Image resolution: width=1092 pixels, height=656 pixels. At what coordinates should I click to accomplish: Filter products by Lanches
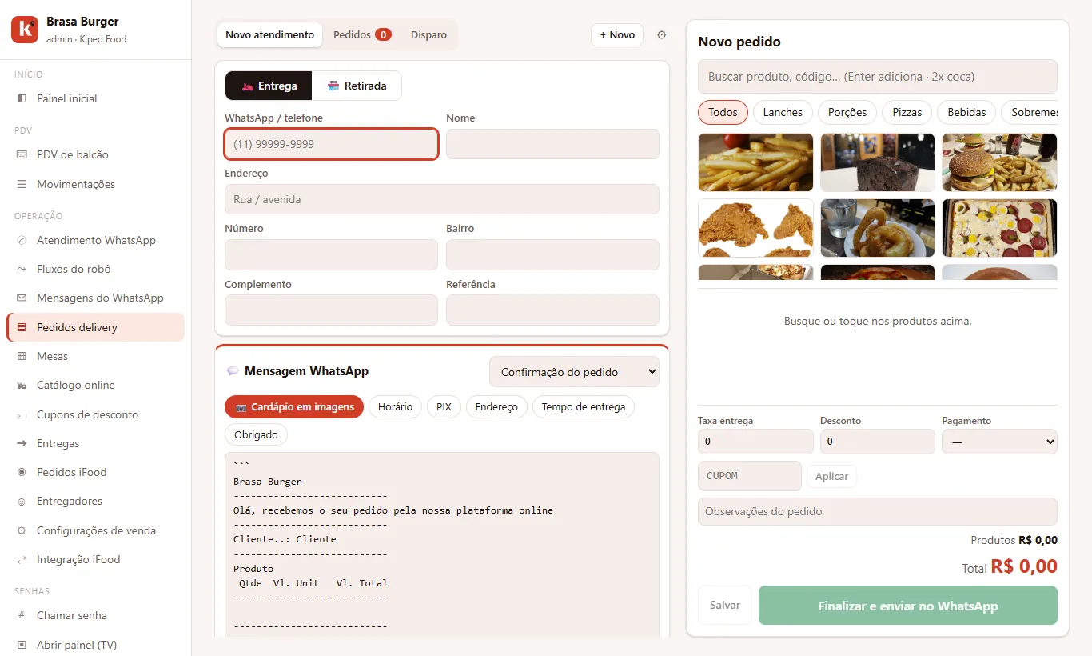[x=783, y=112]
